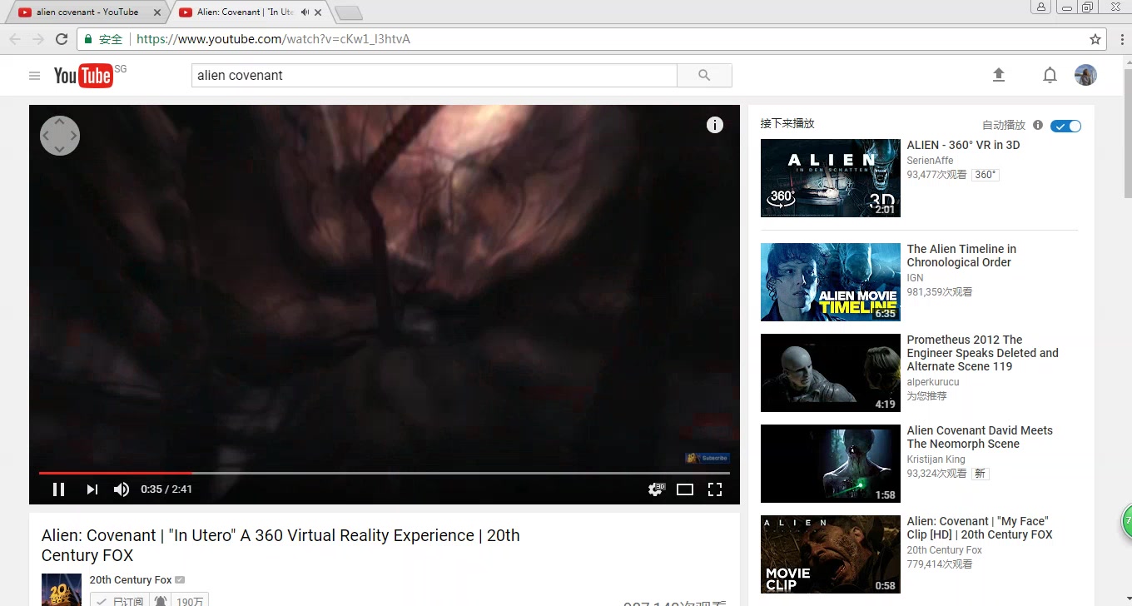Click the address bar URL

point(273,39)
